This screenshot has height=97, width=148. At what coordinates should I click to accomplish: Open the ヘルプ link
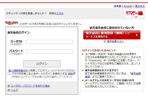(14, 90)
